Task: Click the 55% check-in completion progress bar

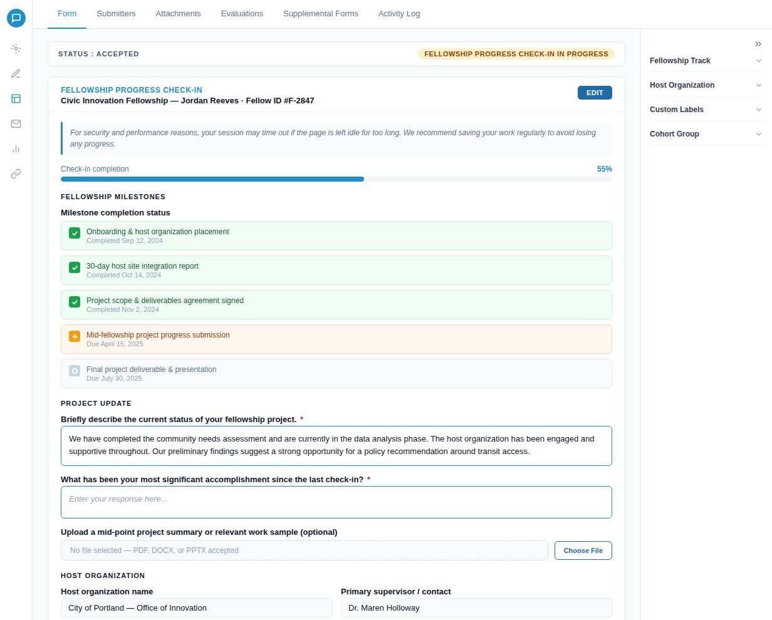Action: pyautogui.click(x=336, y=179)
